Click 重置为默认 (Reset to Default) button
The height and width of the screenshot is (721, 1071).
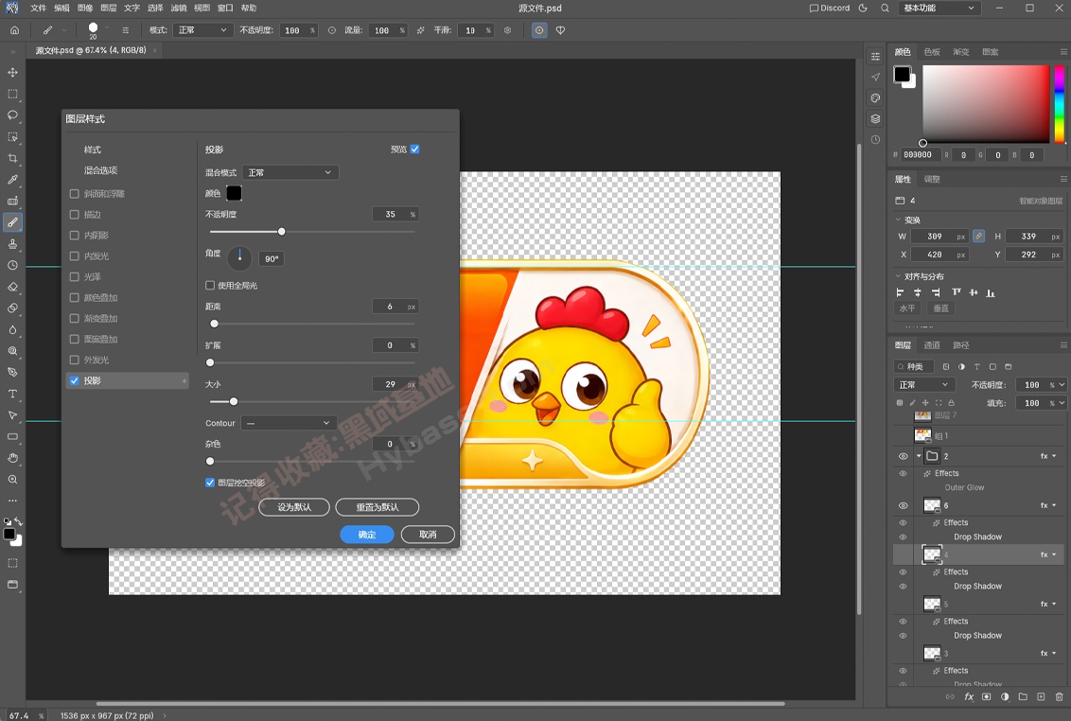pyautogui.click(x=377, y=507)
